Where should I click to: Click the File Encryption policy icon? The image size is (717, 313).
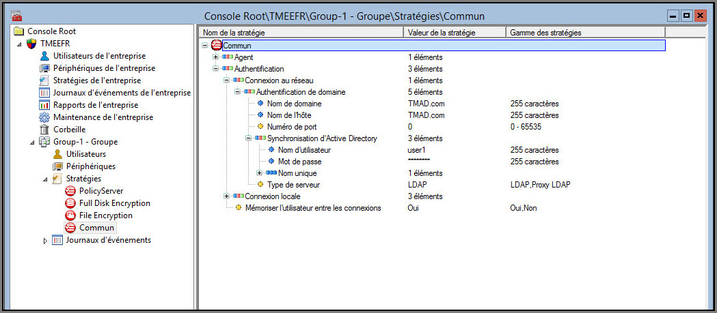point(70,215)
